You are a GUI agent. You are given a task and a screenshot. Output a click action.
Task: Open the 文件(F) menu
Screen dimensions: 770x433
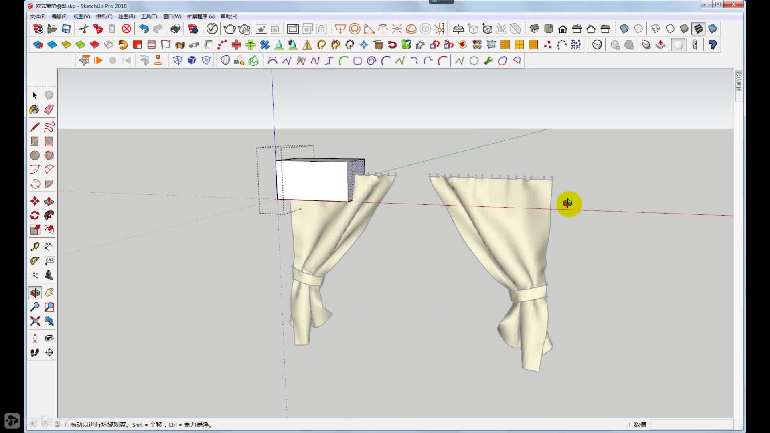(x=37, y=16)
